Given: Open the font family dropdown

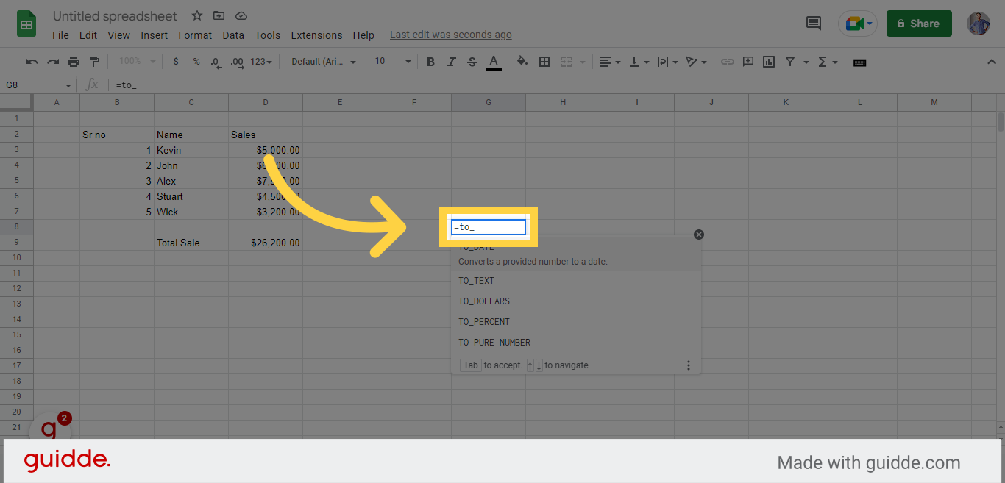Looking at the screenshot, I should coord(324,62).
